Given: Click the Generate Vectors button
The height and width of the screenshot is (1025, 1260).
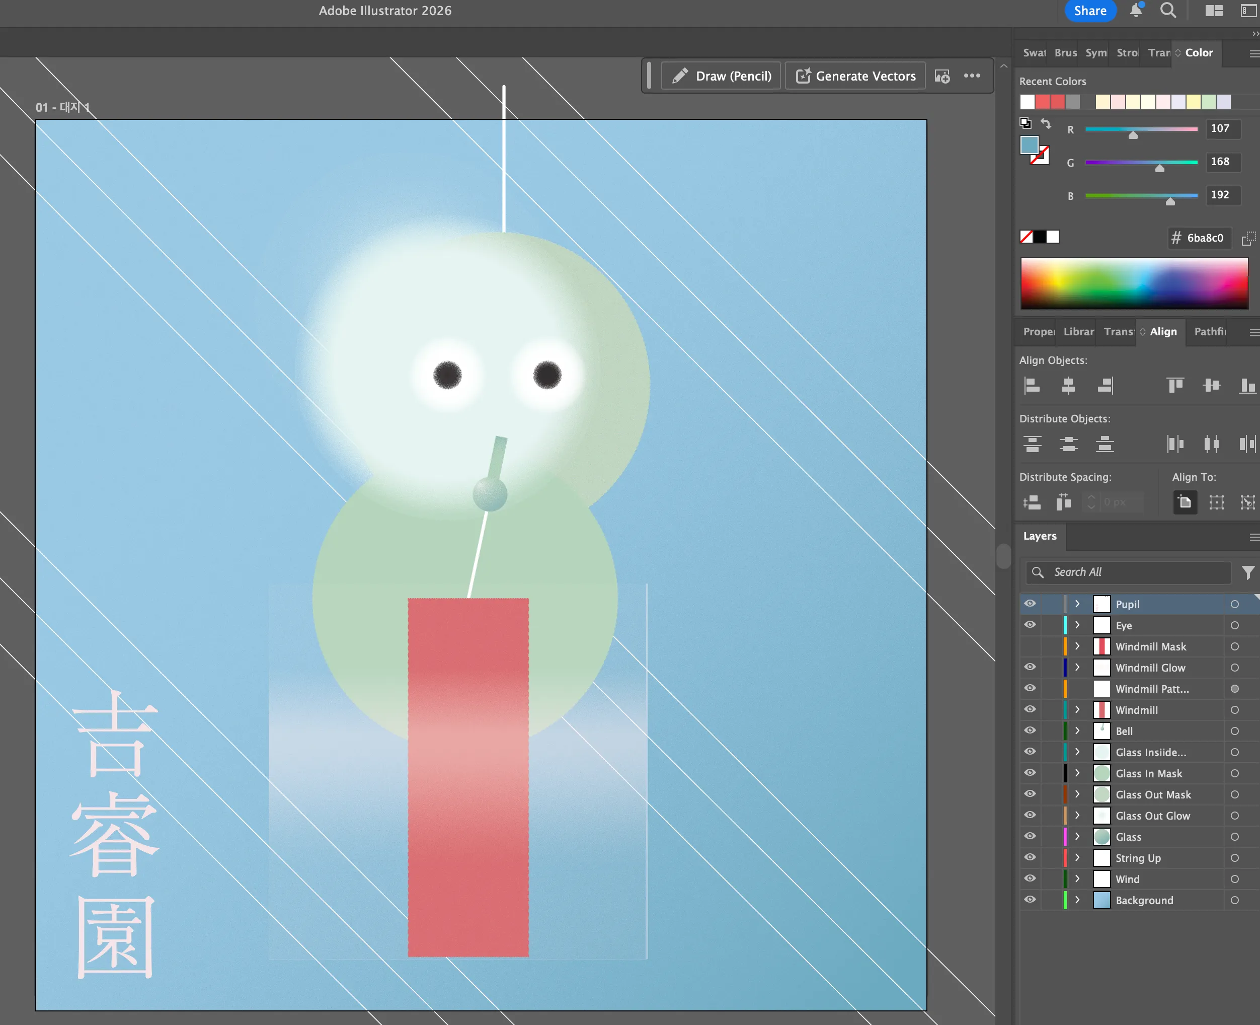Looking at the screenshot, I should 855,76.
